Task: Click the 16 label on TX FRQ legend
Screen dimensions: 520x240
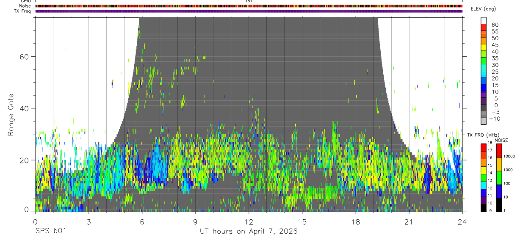Action: [490, 157]
